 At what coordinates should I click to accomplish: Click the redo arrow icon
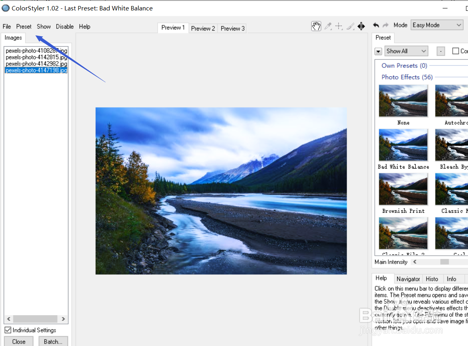(x=386, y=25)
